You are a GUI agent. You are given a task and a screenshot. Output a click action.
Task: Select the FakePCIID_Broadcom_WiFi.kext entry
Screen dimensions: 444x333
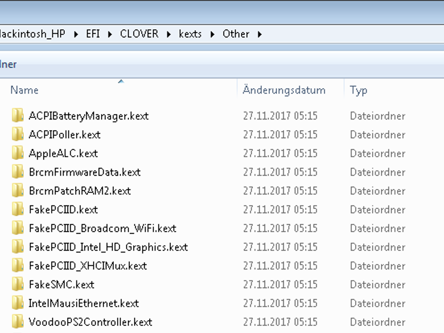102,228
